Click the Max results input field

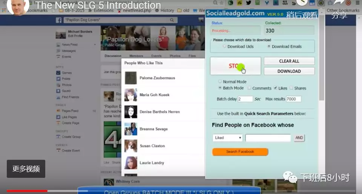(293, 99)
